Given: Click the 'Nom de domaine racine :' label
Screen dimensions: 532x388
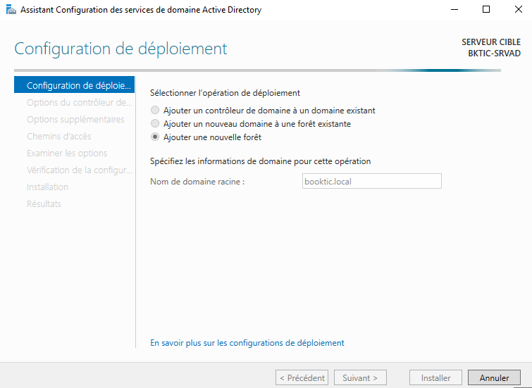Looking at the screenshot, I should (197, 182).
